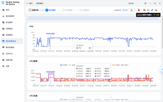Open the list settings icon at toolbar end
Viewport: 163px width, 102px height.
pyautogui.click(x=156, y=10)
